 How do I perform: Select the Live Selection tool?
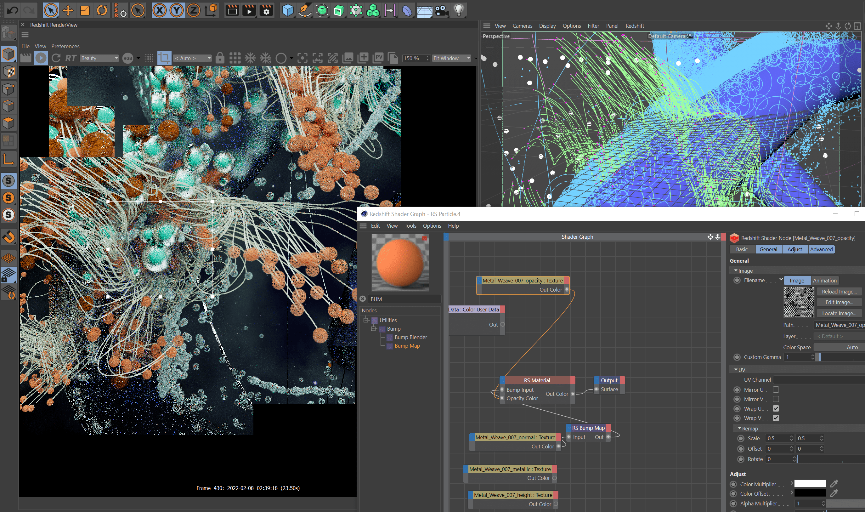pos(50,10)
